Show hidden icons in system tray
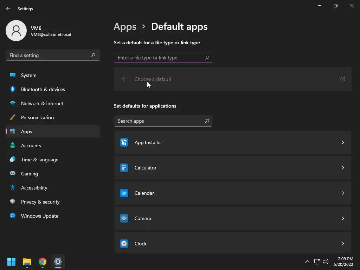Viewport: 360px width, 270px height. coord(307,262)
